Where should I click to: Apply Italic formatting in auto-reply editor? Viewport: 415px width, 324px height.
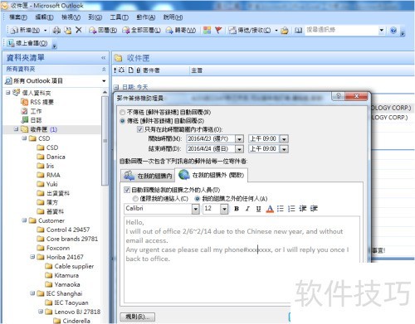247,209
